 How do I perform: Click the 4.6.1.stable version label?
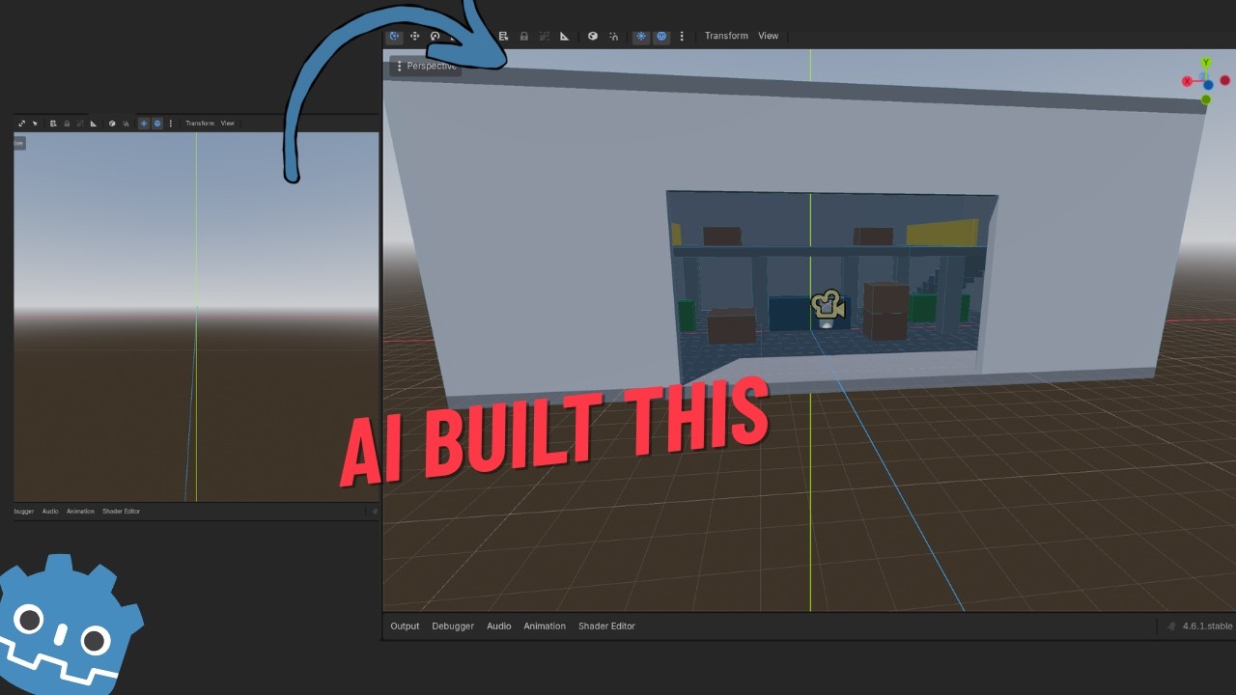pyautogui.click(x=1207, y=625)
